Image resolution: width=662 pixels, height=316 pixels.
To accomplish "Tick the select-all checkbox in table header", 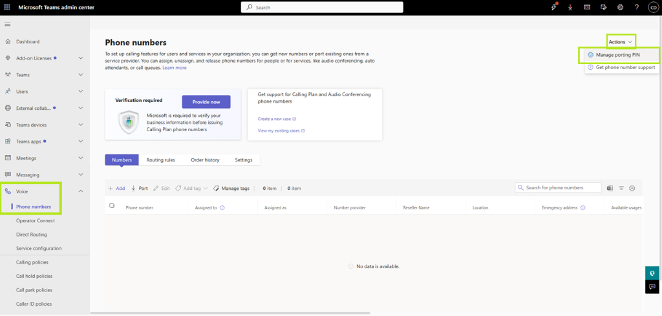I will point(112,205).
